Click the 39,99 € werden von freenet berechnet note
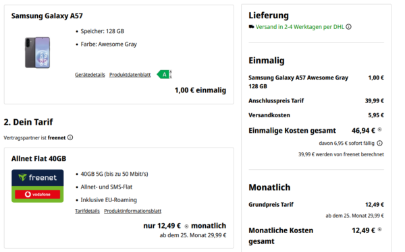The image size is (405, 252). pos(341,154)
